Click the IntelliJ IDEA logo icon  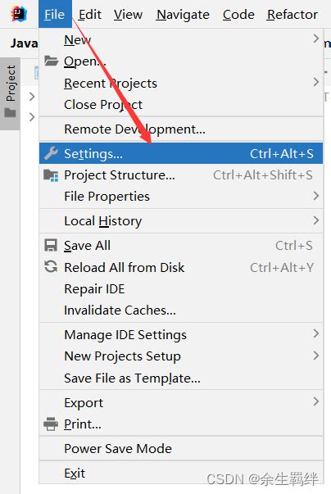[x=19, y=14]
